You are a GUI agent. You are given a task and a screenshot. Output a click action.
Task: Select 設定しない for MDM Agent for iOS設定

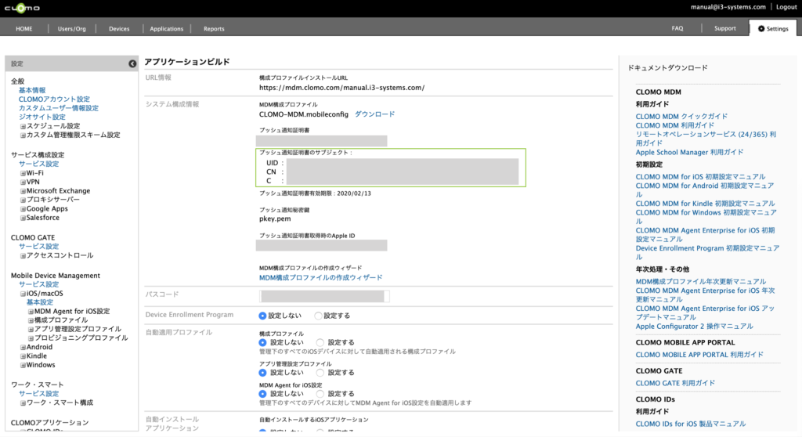pyautogui.click(x=263, y=394)
